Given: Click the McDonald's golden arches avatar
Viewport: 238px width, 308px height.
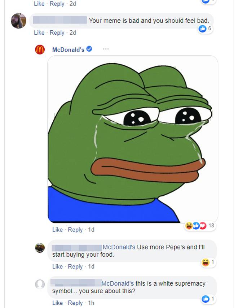Looking at the screenshot, I should coord(40,49).
